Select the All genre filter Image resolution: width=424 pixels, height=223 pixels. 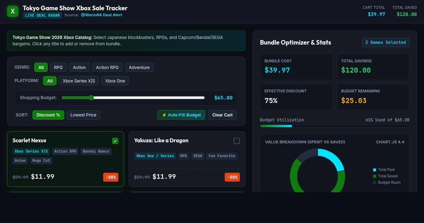click(41, 67)
